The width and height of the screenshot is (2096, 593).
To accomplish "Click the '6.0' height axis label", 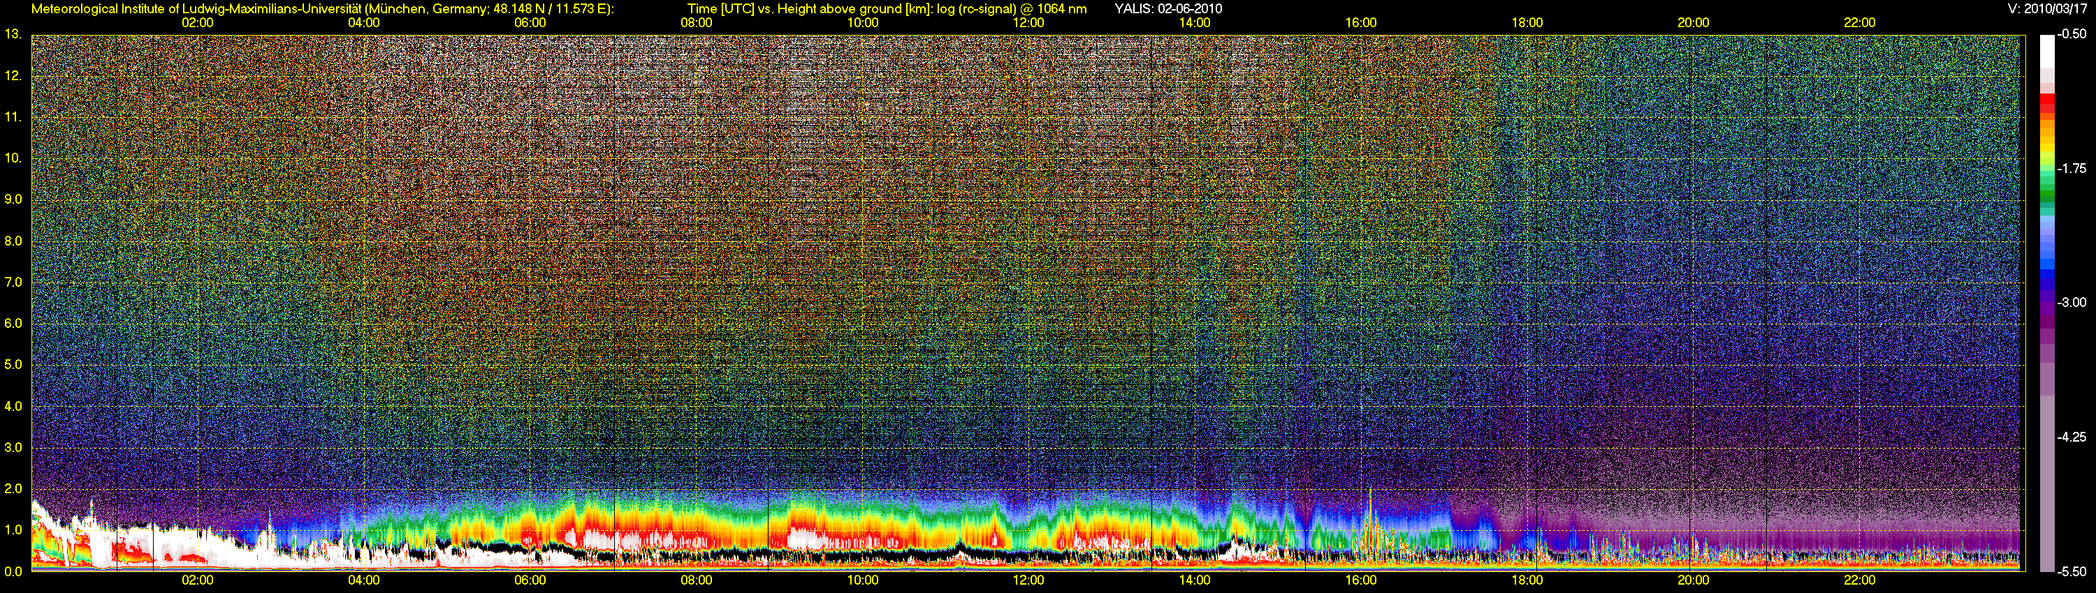I will click(x=13, y=323).
